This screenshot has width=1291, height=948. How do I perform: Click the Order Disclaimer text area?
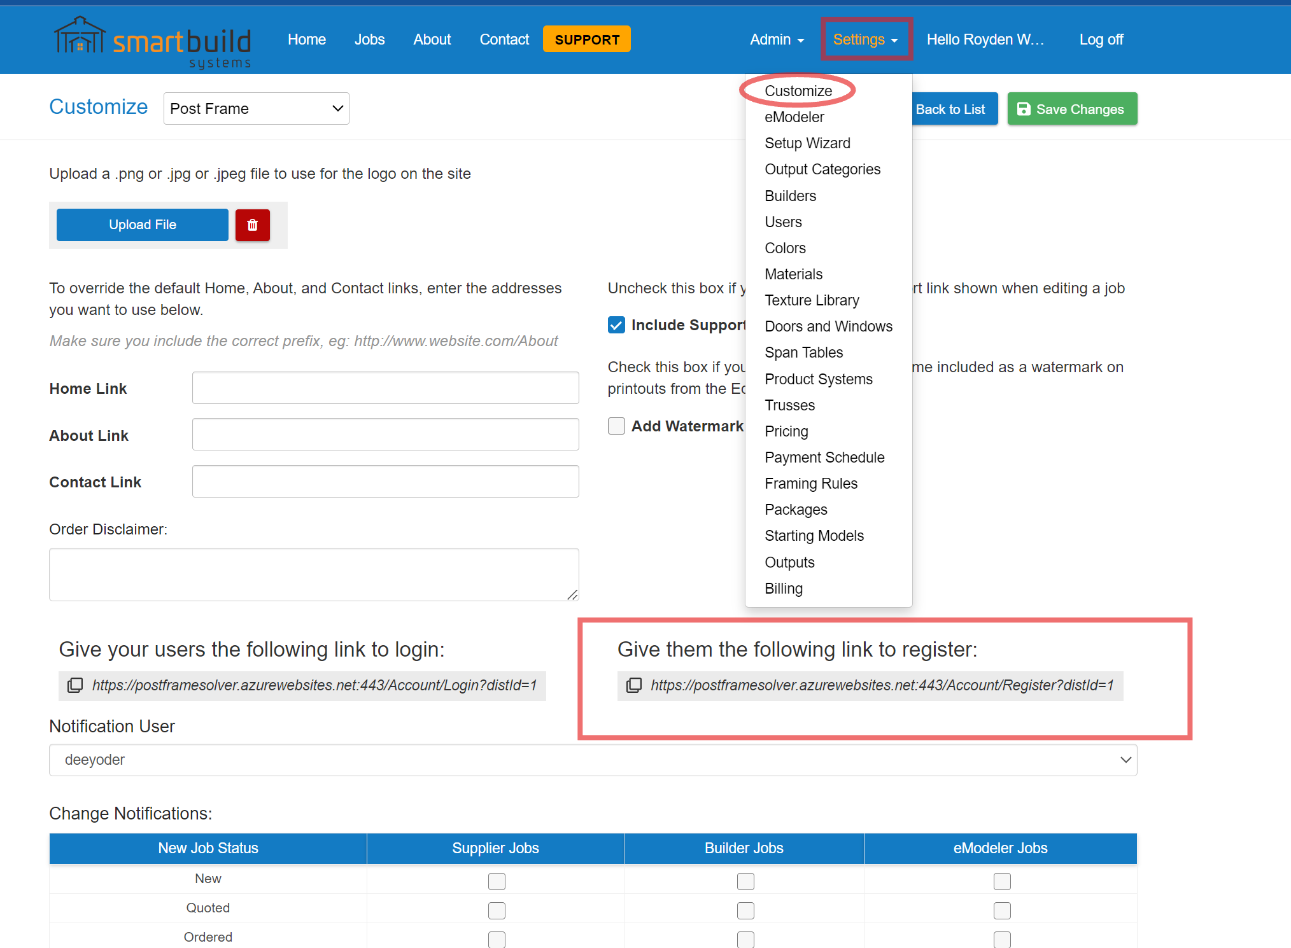(x=313, y=574)
